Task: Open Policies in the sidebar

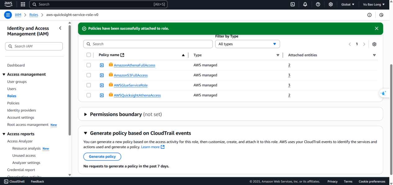Action: (13, 103)
